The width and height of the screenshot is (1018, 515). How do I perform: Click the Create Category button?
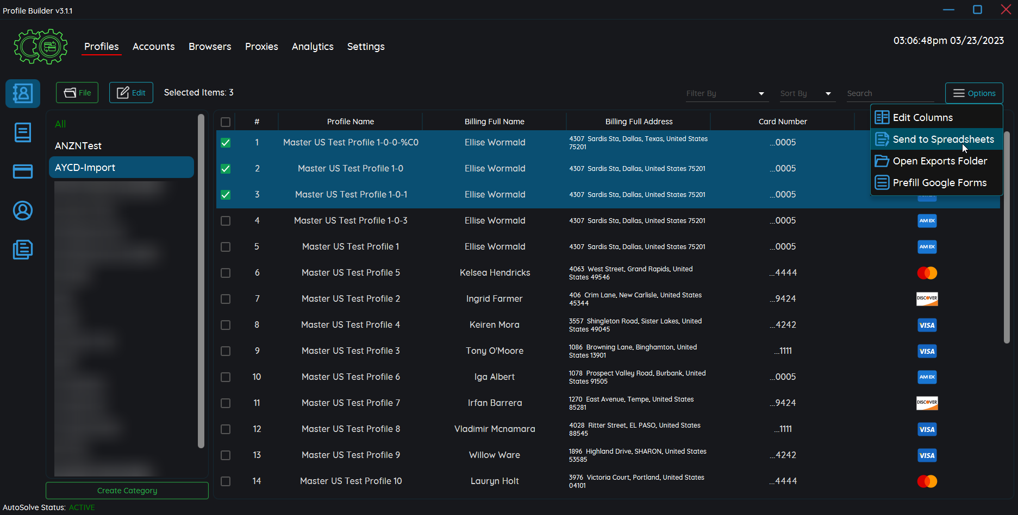click(127, 491)
